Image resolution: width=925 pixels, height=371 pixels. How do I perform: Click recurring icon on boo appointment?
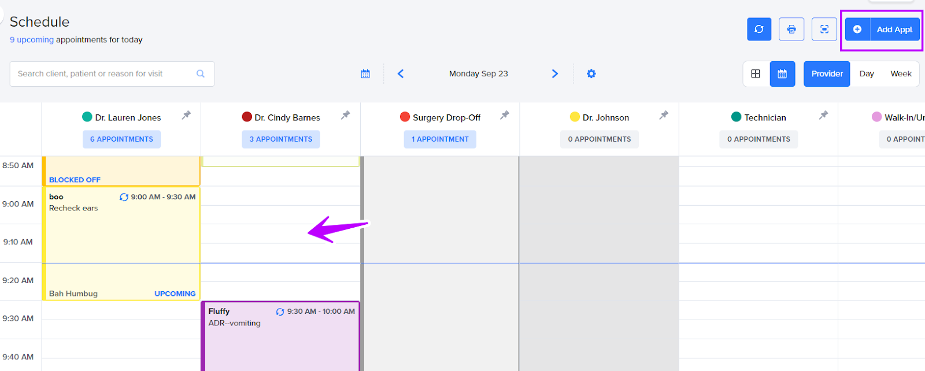(124, 197)
